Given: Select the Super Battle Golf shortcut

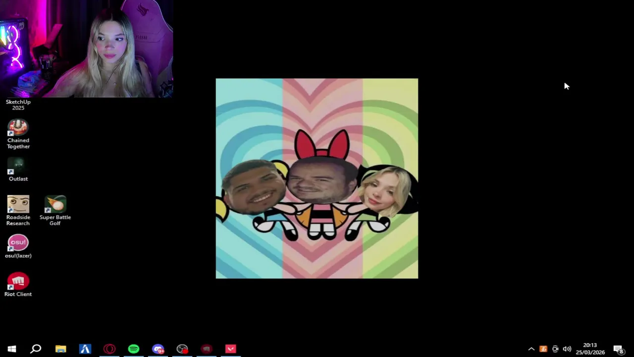Looking at the screenshot, I should tap(55, 211).
